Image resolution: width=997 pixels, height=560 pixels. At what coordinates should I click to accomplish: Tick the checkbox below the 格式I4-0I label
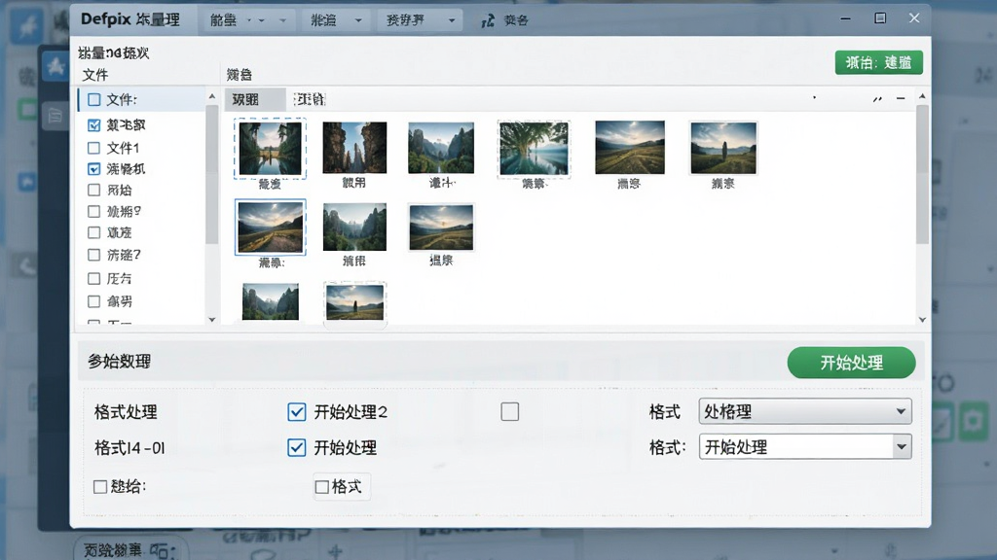[100, 487]
